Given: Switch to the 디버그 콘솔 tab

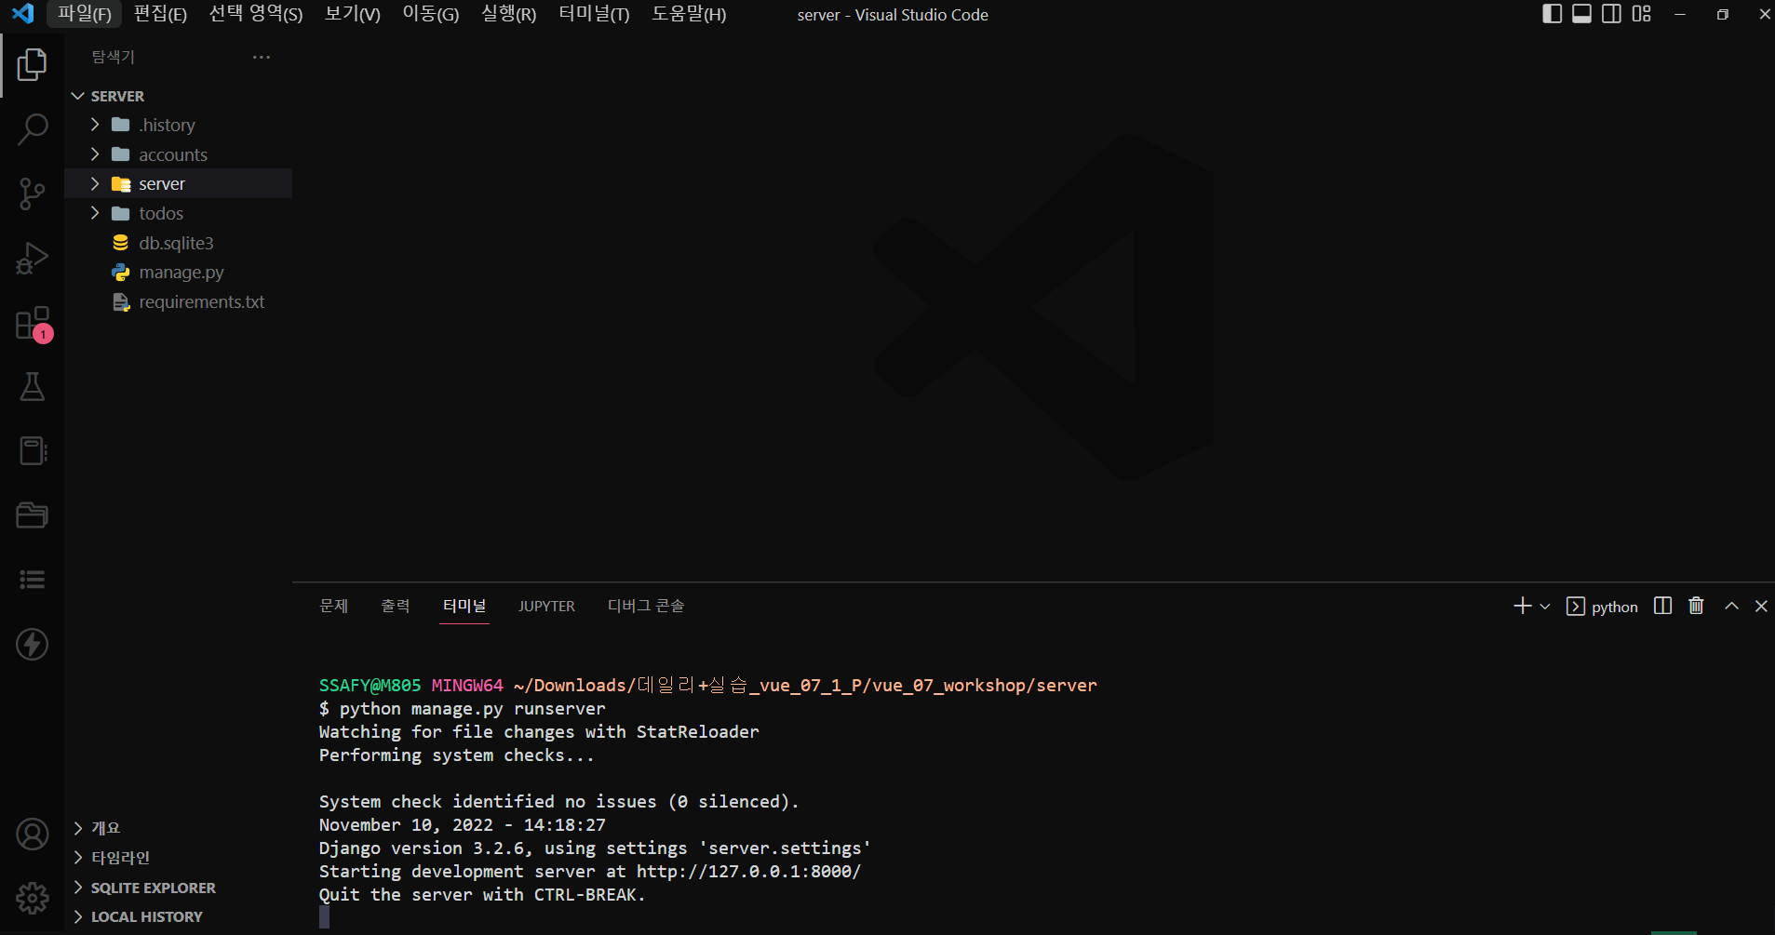Looking at the screenshot, I should (x=646, y=606).
